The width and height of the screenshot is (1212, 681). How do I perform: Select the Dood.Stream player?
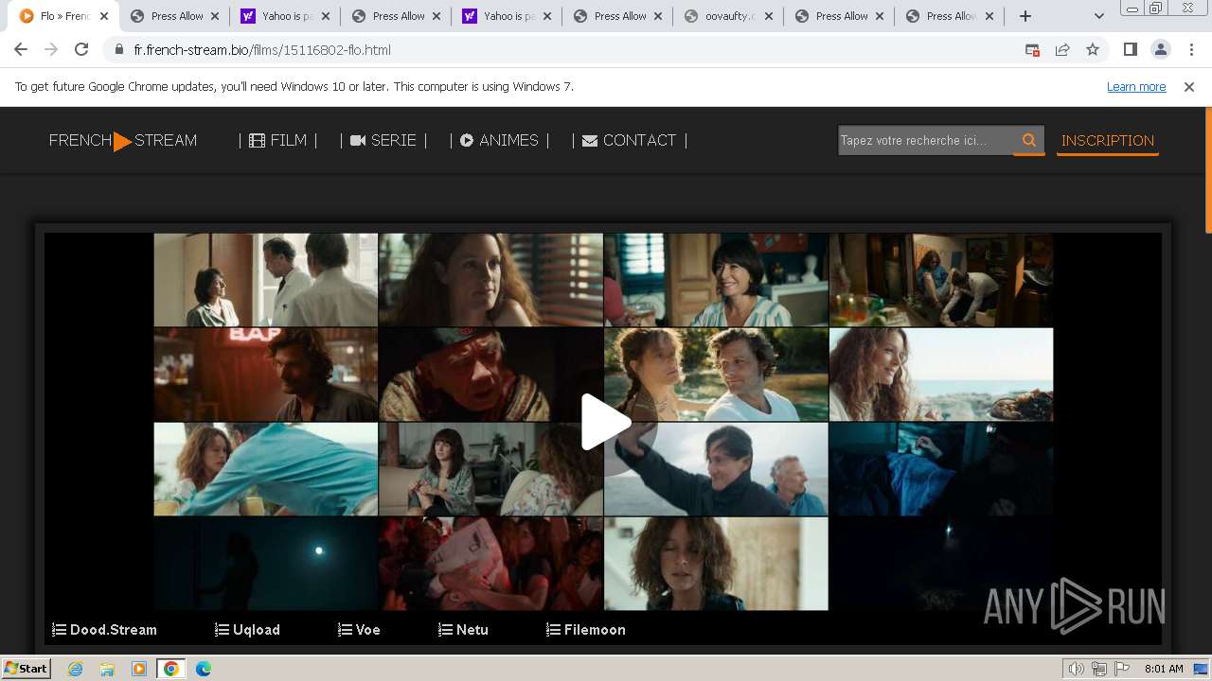(x=104, y=629)
